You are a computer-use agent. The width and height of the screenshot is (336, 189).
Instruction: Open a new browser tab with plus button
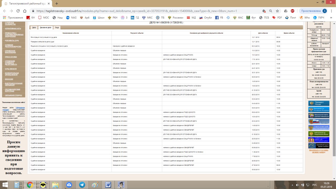[57, 4]
